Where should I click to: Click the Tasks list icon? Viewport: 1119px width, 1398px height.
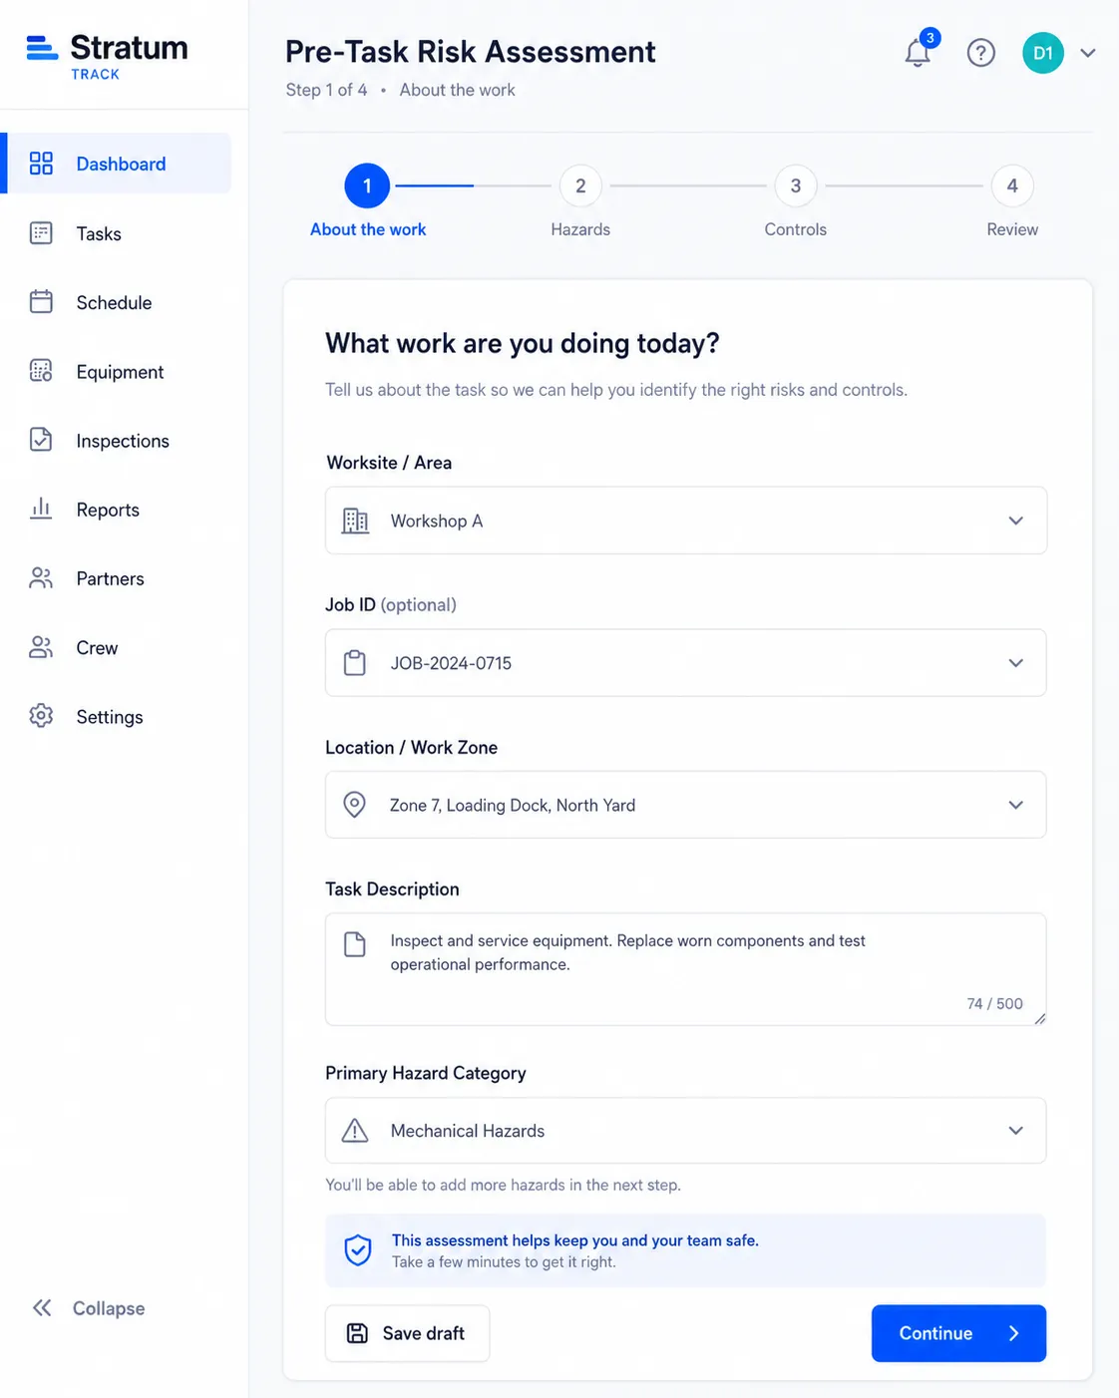point(41,233)
